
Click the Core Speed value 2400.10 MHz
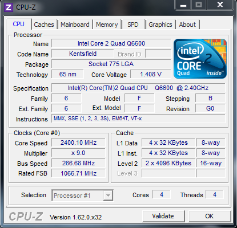(78, 142)
